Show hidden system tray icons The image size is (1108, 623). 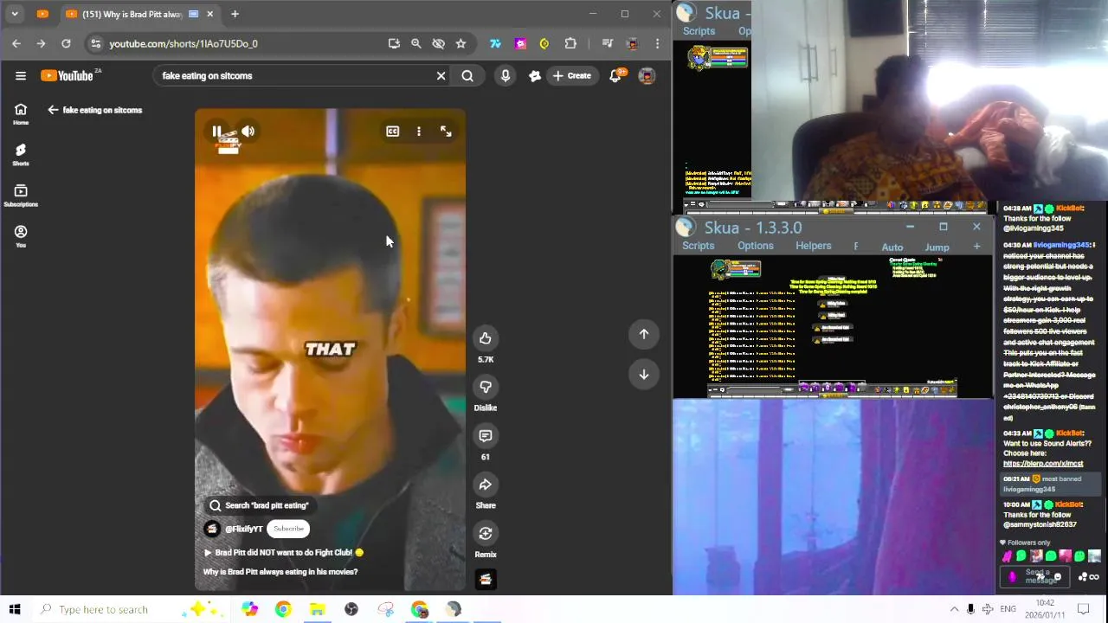pyautogui.click(x=954, y=609)
